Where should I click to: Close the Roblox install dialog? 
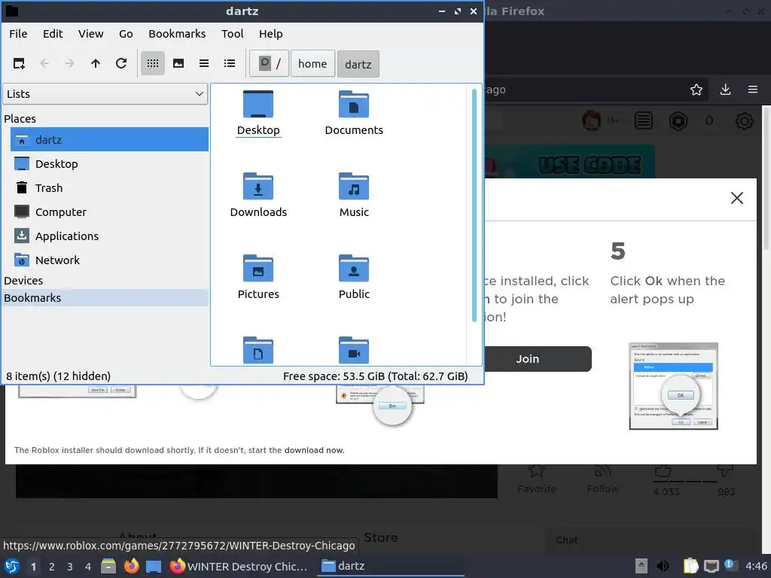point(736,198)
